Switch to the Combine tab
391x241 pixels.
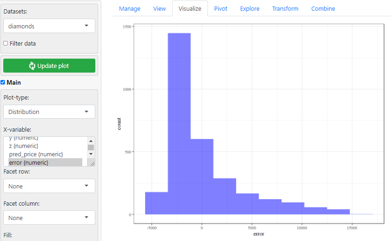click(x=323, y=8)
